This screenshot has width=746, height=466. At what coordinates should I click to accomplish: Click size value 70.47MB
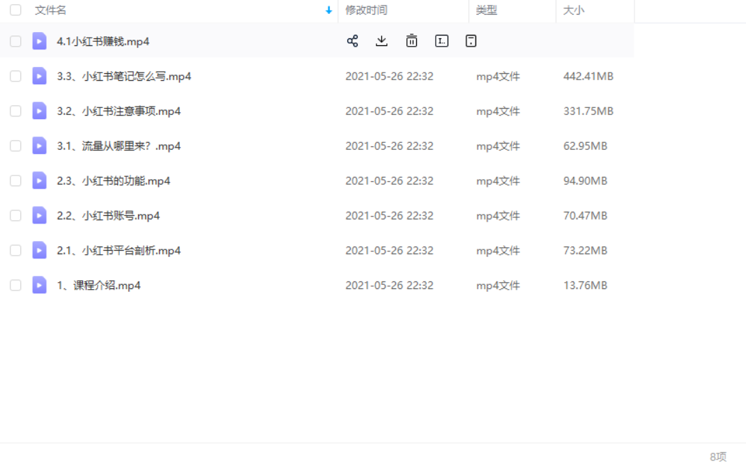[585, 215]
